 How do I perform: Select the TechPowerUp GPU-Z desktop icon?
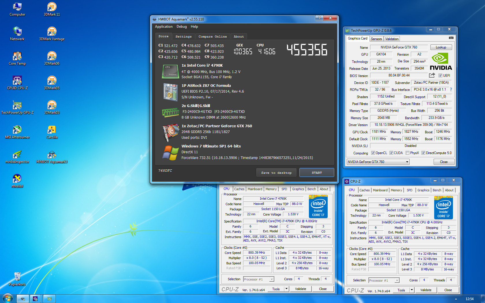tap(17, 107)
